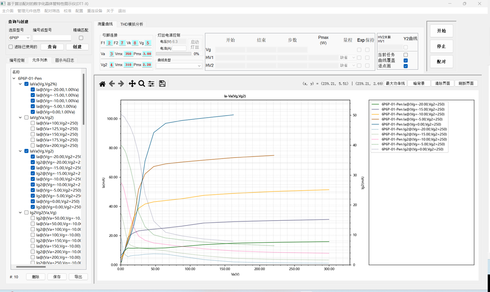Switch to the THD模拟分析 tab
The height and width of the screenshot is (292, 490).
point(131,24)
